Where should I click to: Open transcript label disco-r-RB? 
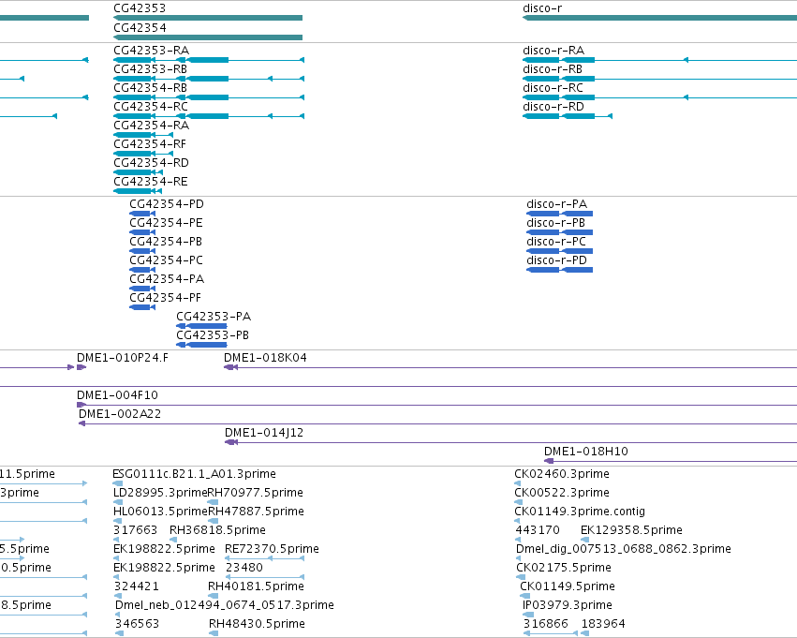(x=553, y=69)
